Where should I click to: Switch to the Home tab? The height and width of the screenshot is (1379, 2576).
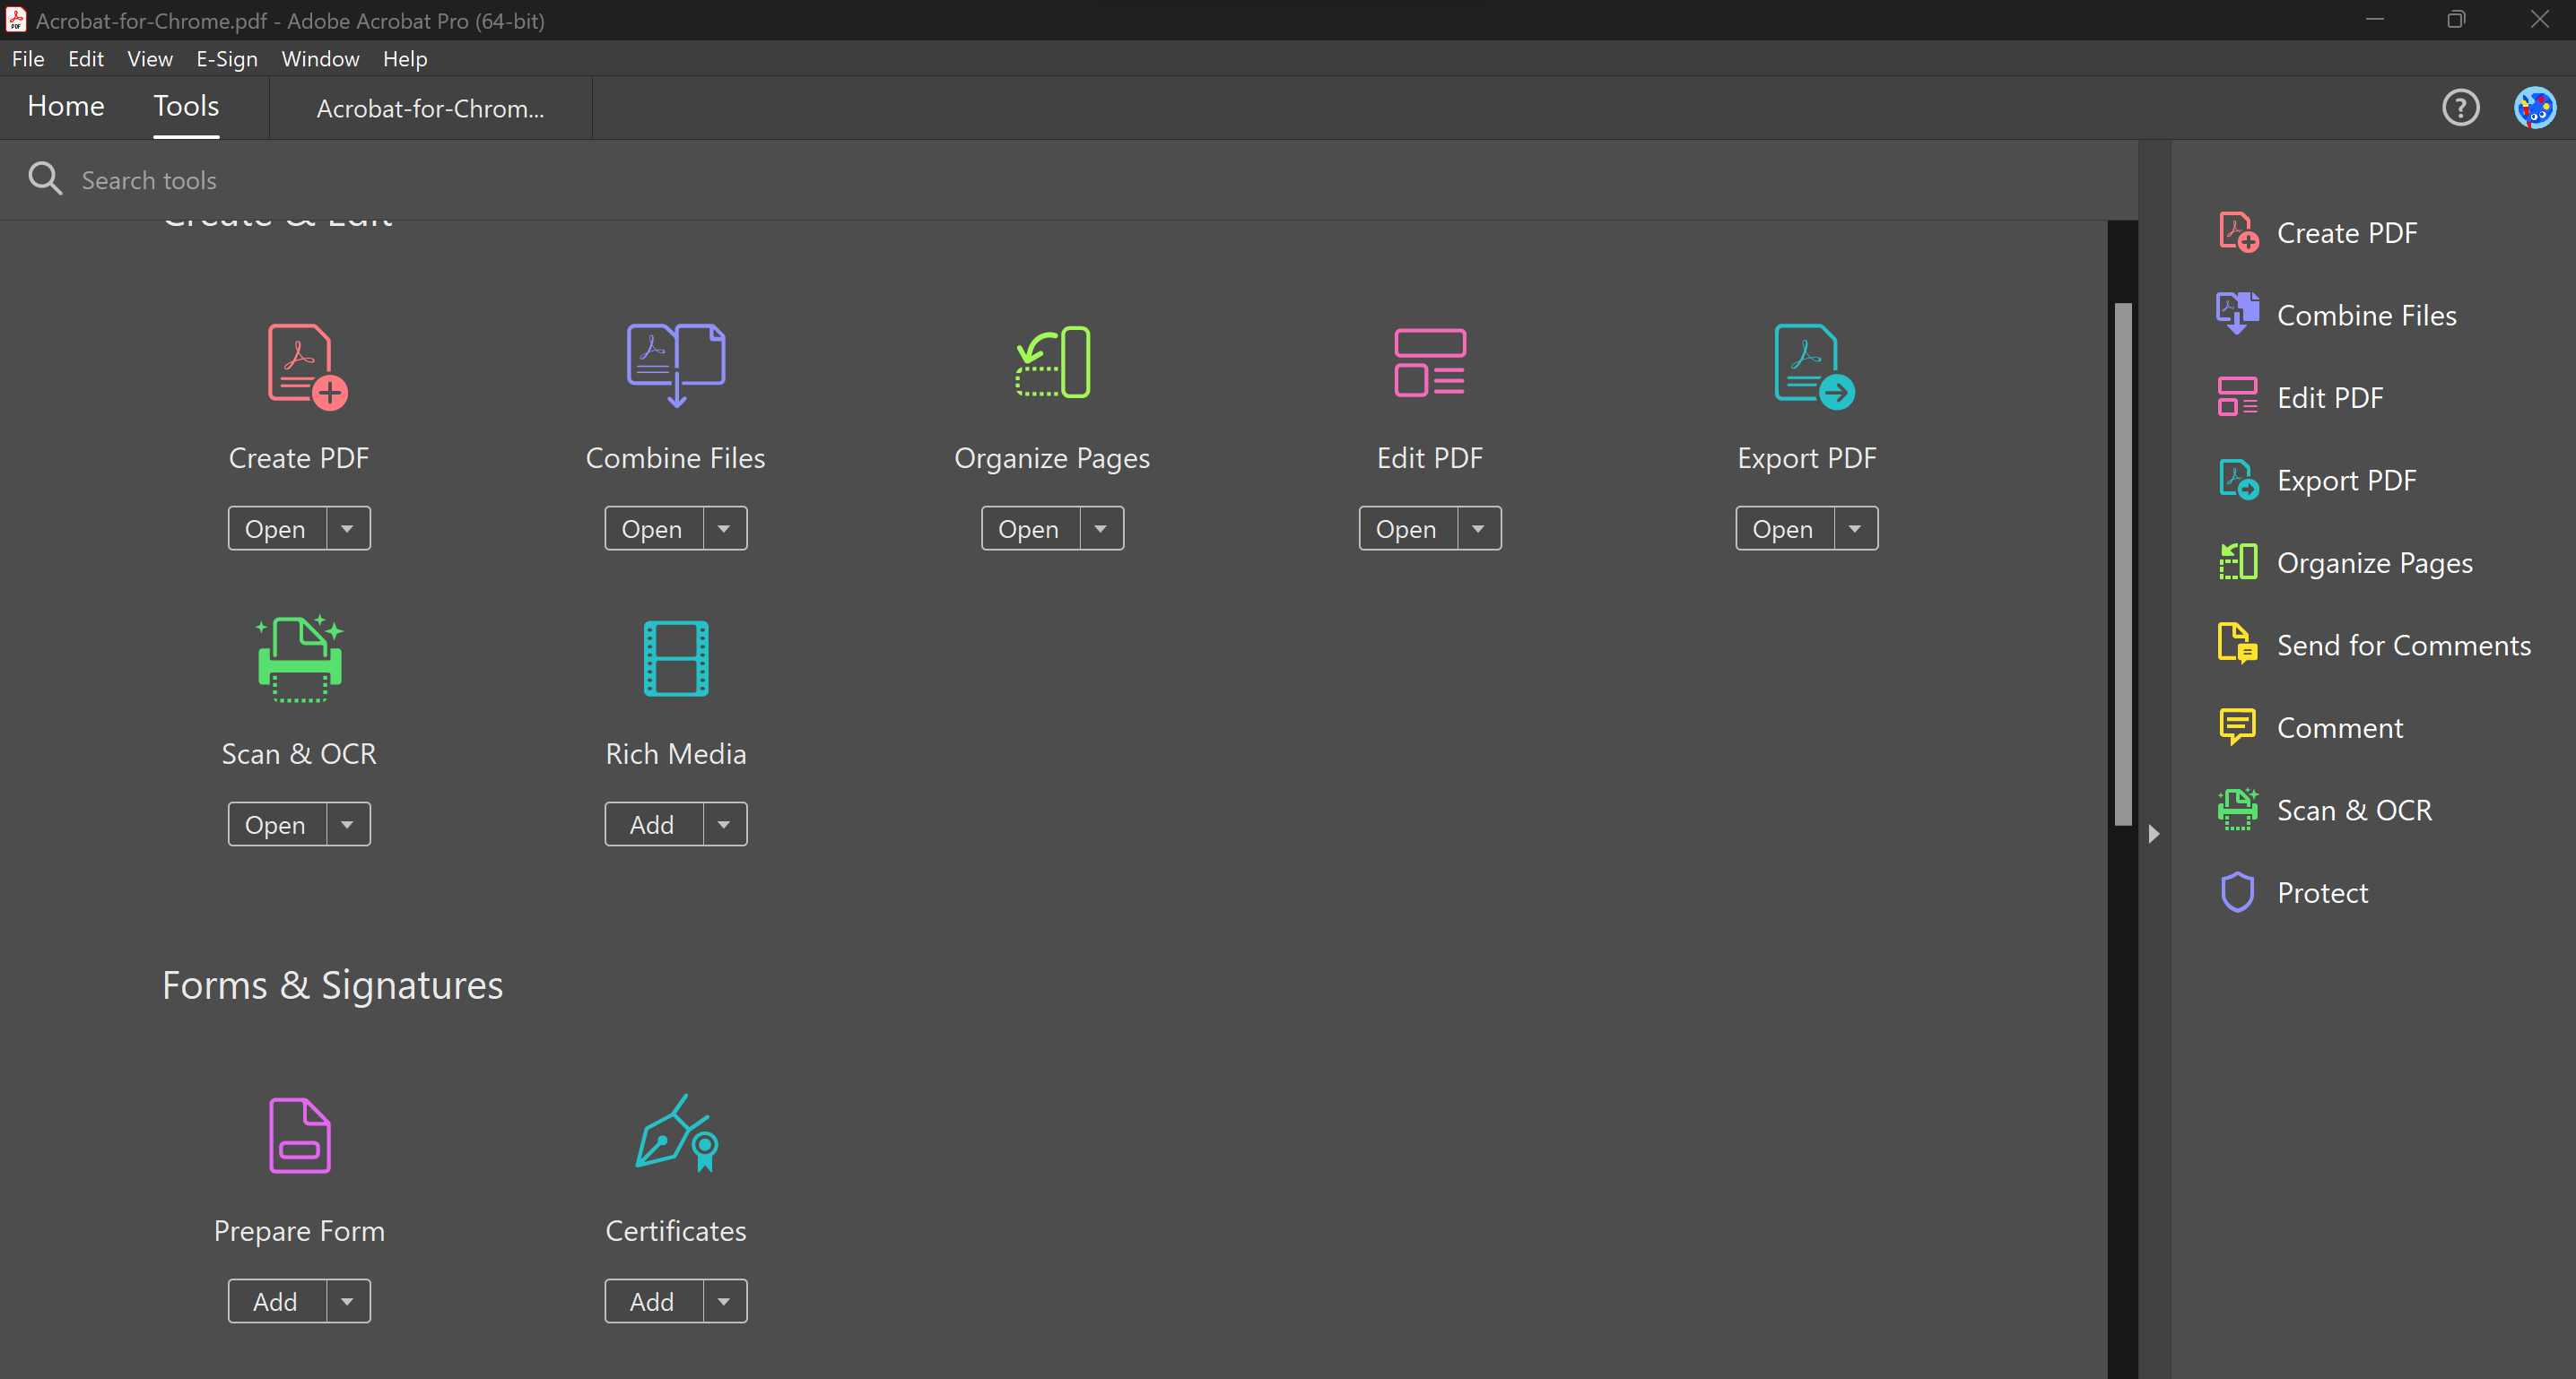coord(65,107)
